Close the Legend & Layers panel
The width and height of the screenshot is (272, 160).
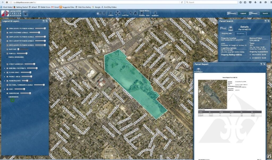[46, 21]
